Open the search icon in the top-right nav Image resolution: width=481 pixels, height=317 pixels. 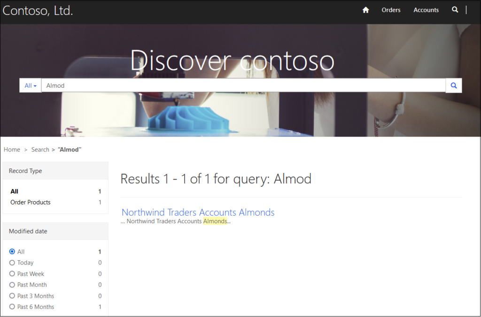coord(455,9)
